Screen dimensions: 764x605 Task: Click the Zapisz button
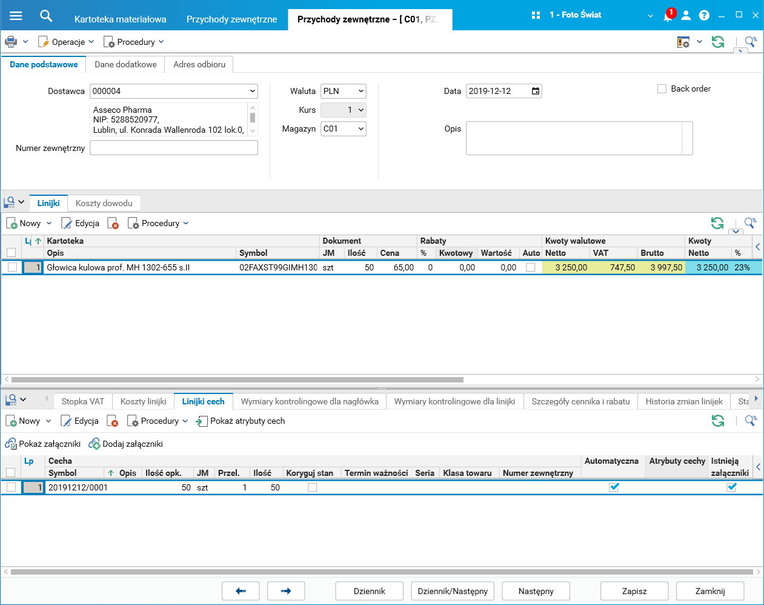pos(634,591)
